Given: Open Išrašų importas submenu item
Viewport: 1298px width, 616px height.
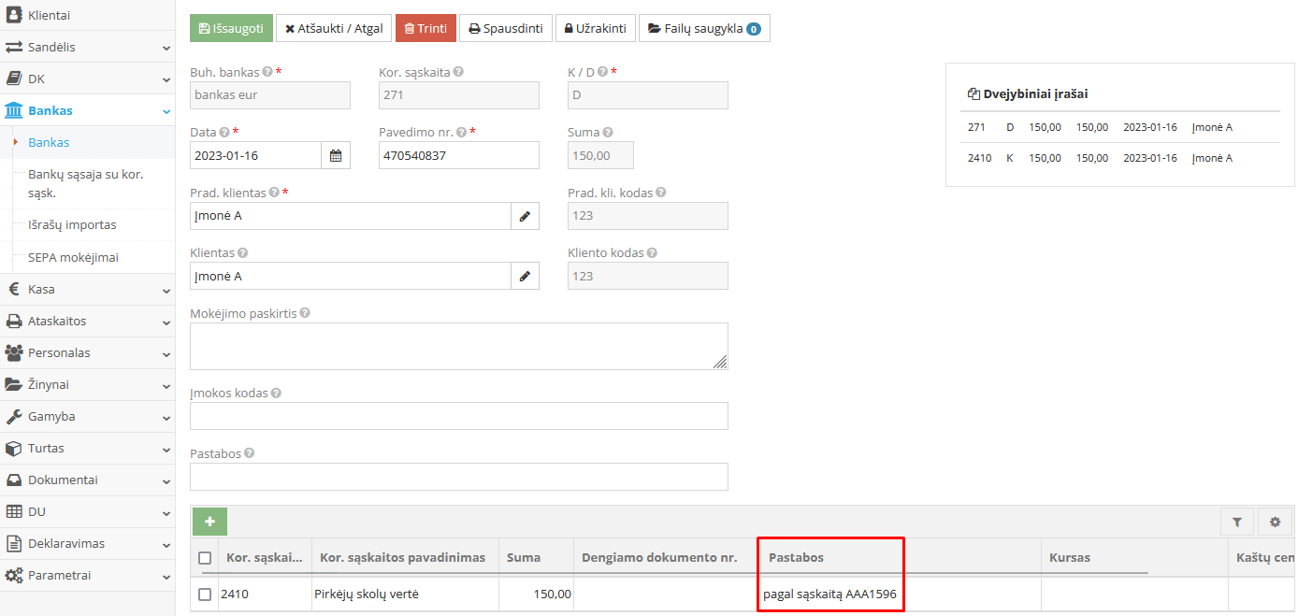Looking at the screenshot, I should [72, 225].
